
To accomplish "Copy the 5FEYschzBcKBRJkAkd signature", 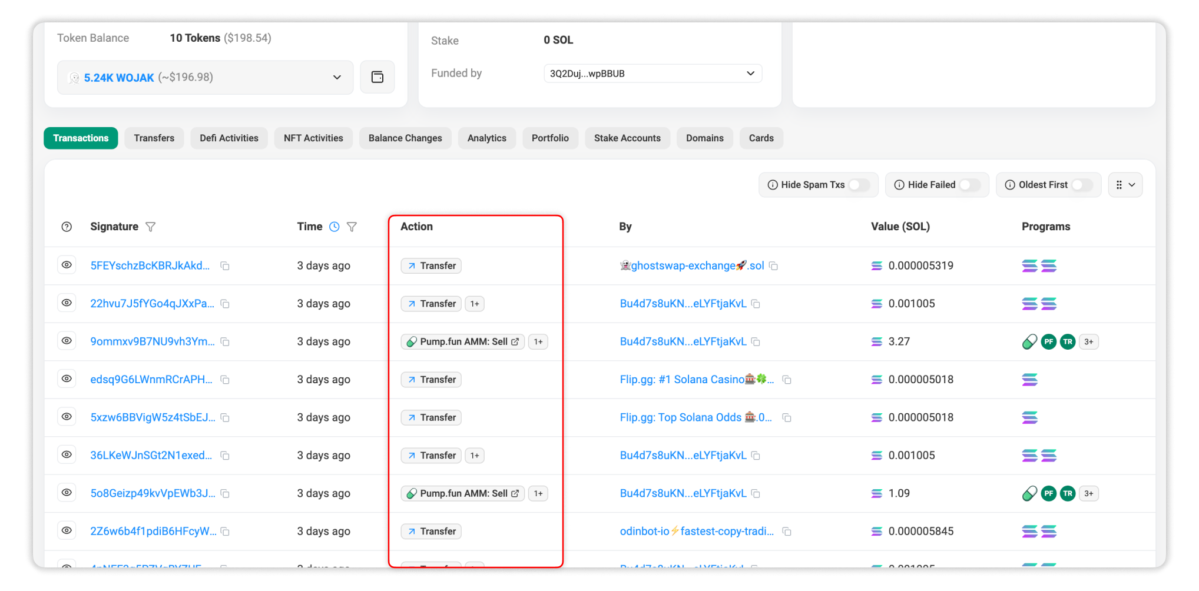I will [225, 265].
